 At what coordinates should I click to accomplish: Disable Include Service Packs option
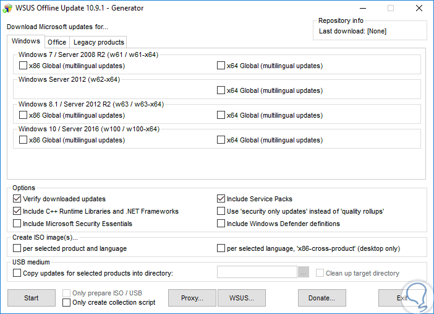click(x=221, y=199)
